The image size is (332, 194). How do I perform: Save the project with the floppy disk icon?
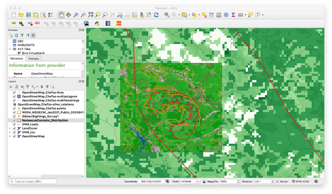tap(28, 15)
